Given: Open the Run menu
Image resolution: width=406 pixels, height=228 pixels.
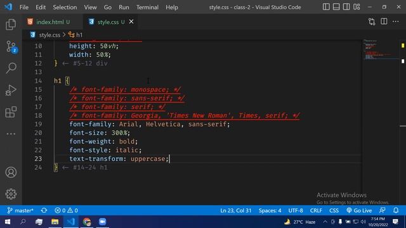Looking at the screenshot, I should [124, 7].
